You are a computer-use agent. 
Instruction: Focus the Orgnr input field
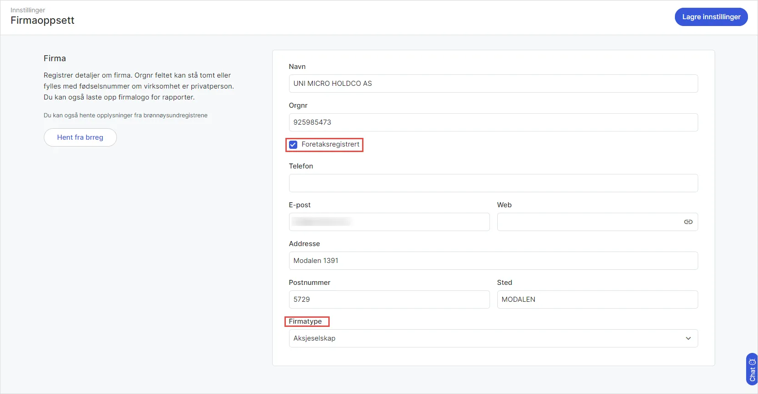[493, 122]
